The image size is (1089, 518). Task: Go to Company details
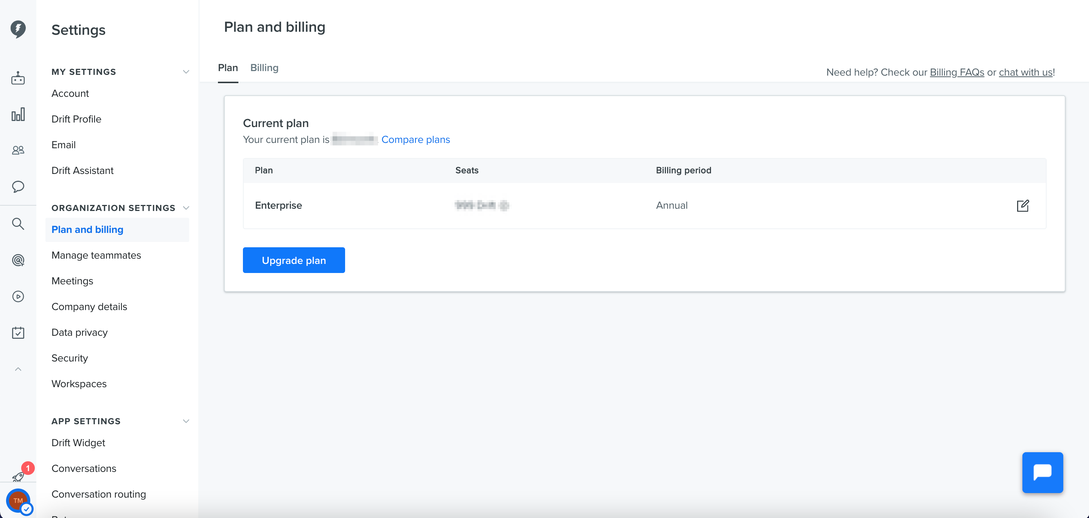tap(89, 307)
